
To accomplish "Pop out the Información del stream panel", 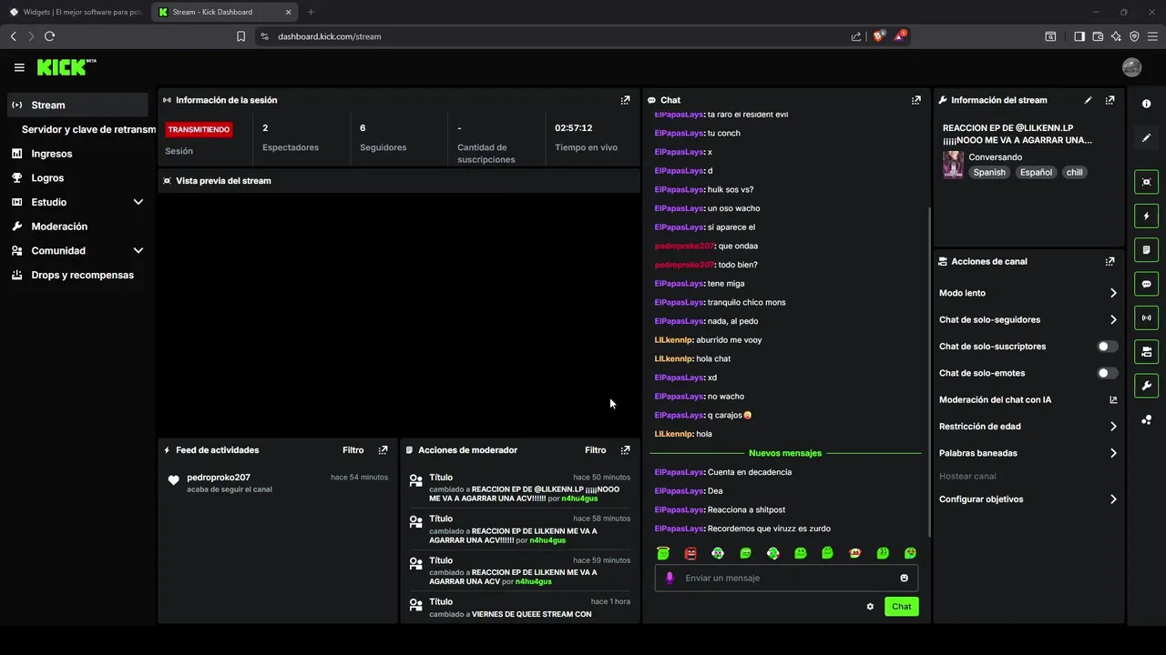I will (x=1110, y=100).
